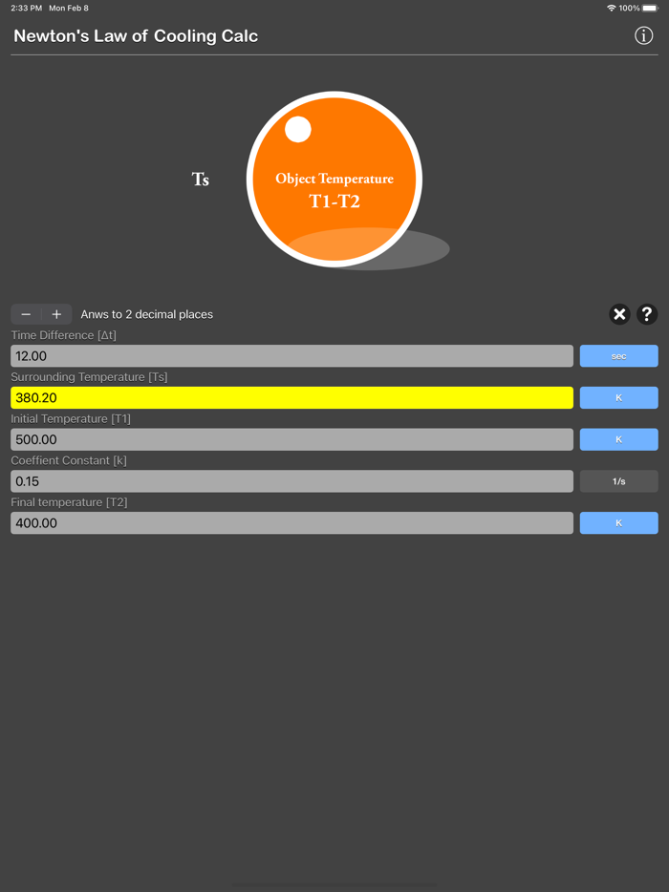
Task: Tap the 1/s unit for Coefficient Constant
Action: tap(619, 481)
